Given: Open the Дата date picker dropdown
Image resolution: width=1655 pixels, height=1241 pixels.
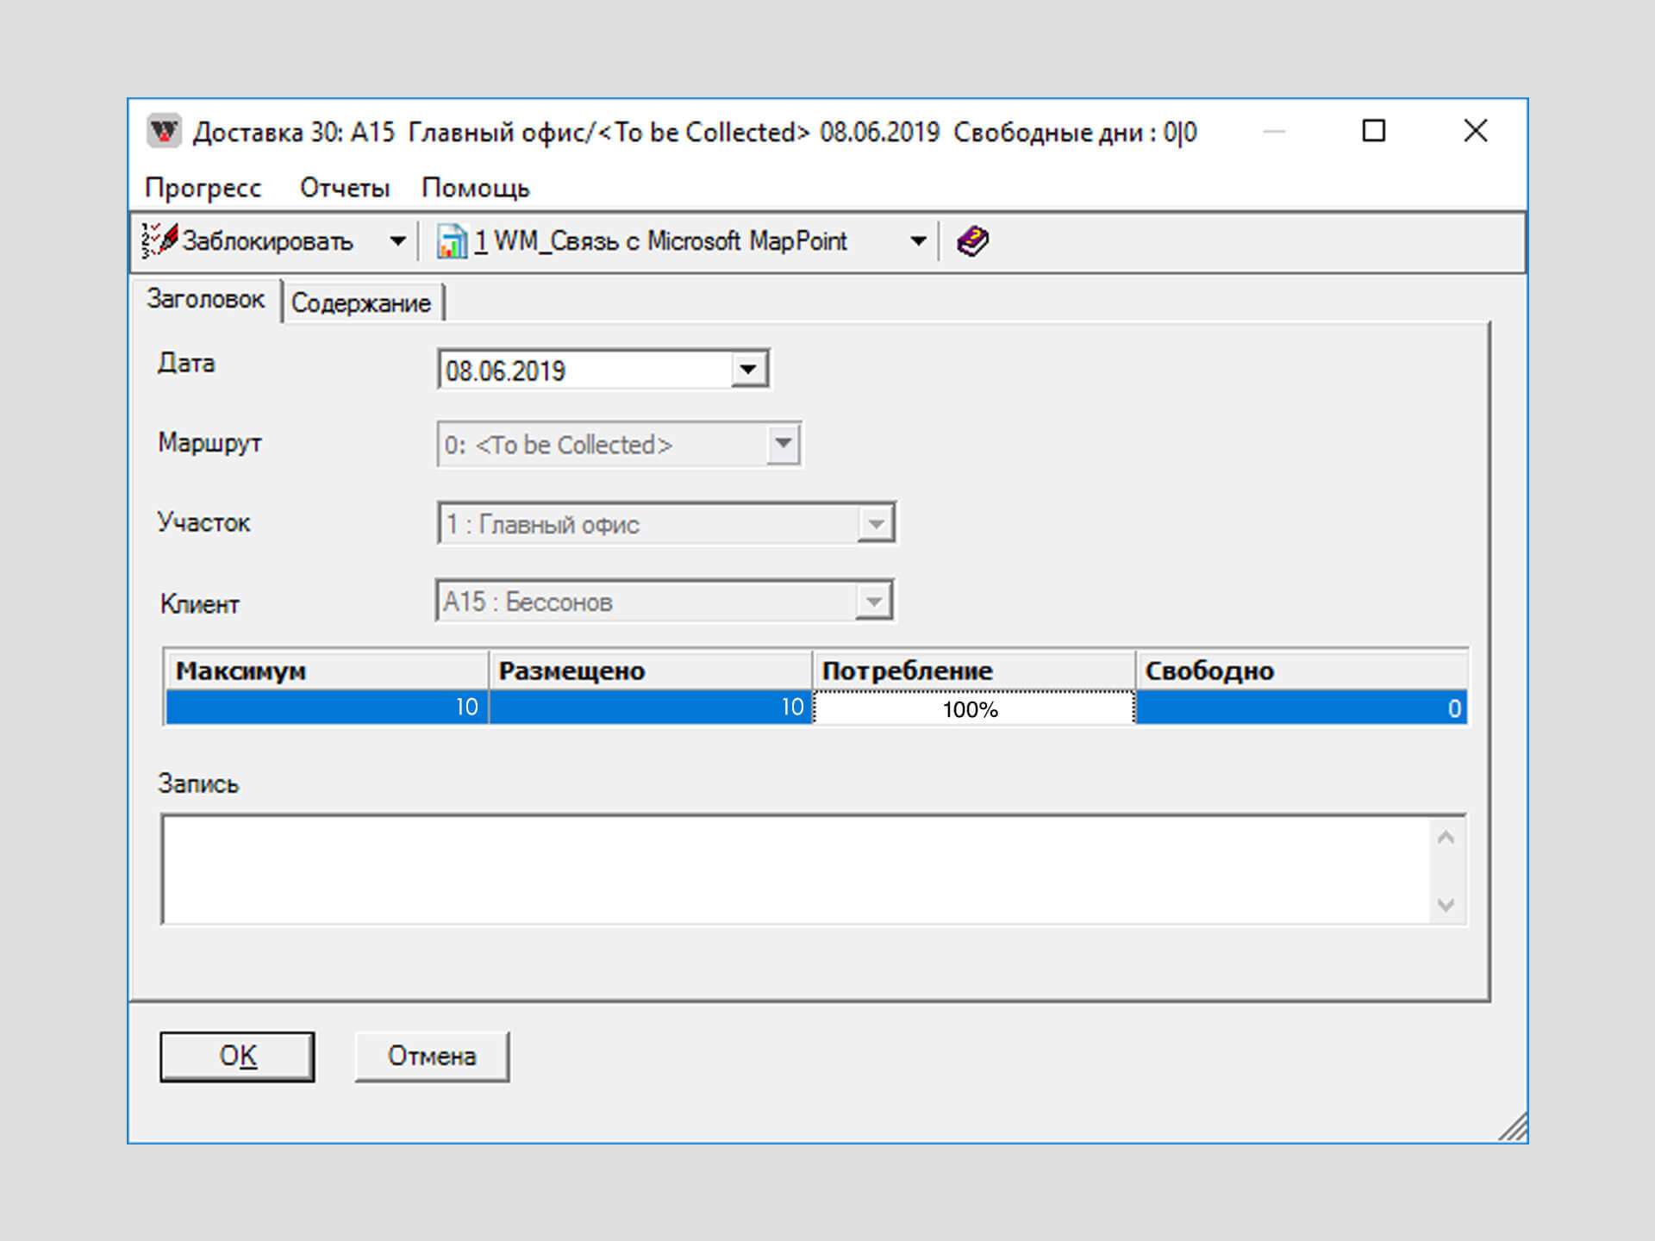Looking at the screenshot, I should pos(748,371).
